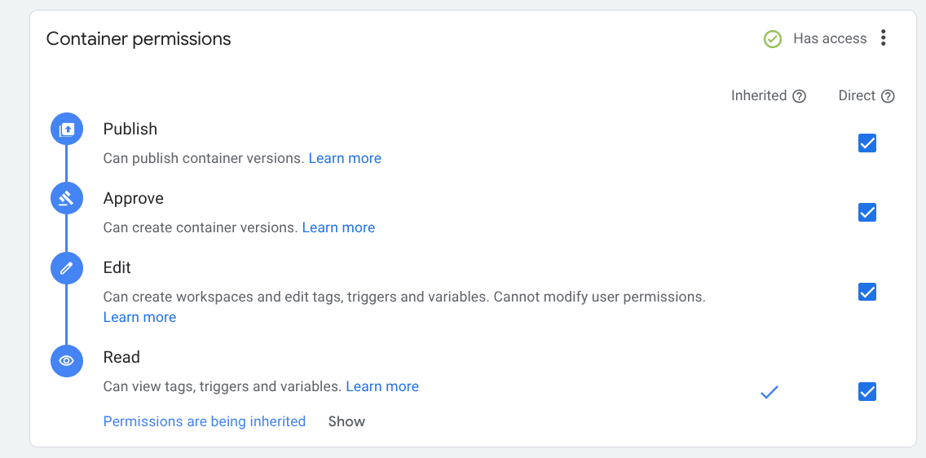Click the Container permissions heading
This screenshot has width=926, height=458.
[x=139, y=39]
